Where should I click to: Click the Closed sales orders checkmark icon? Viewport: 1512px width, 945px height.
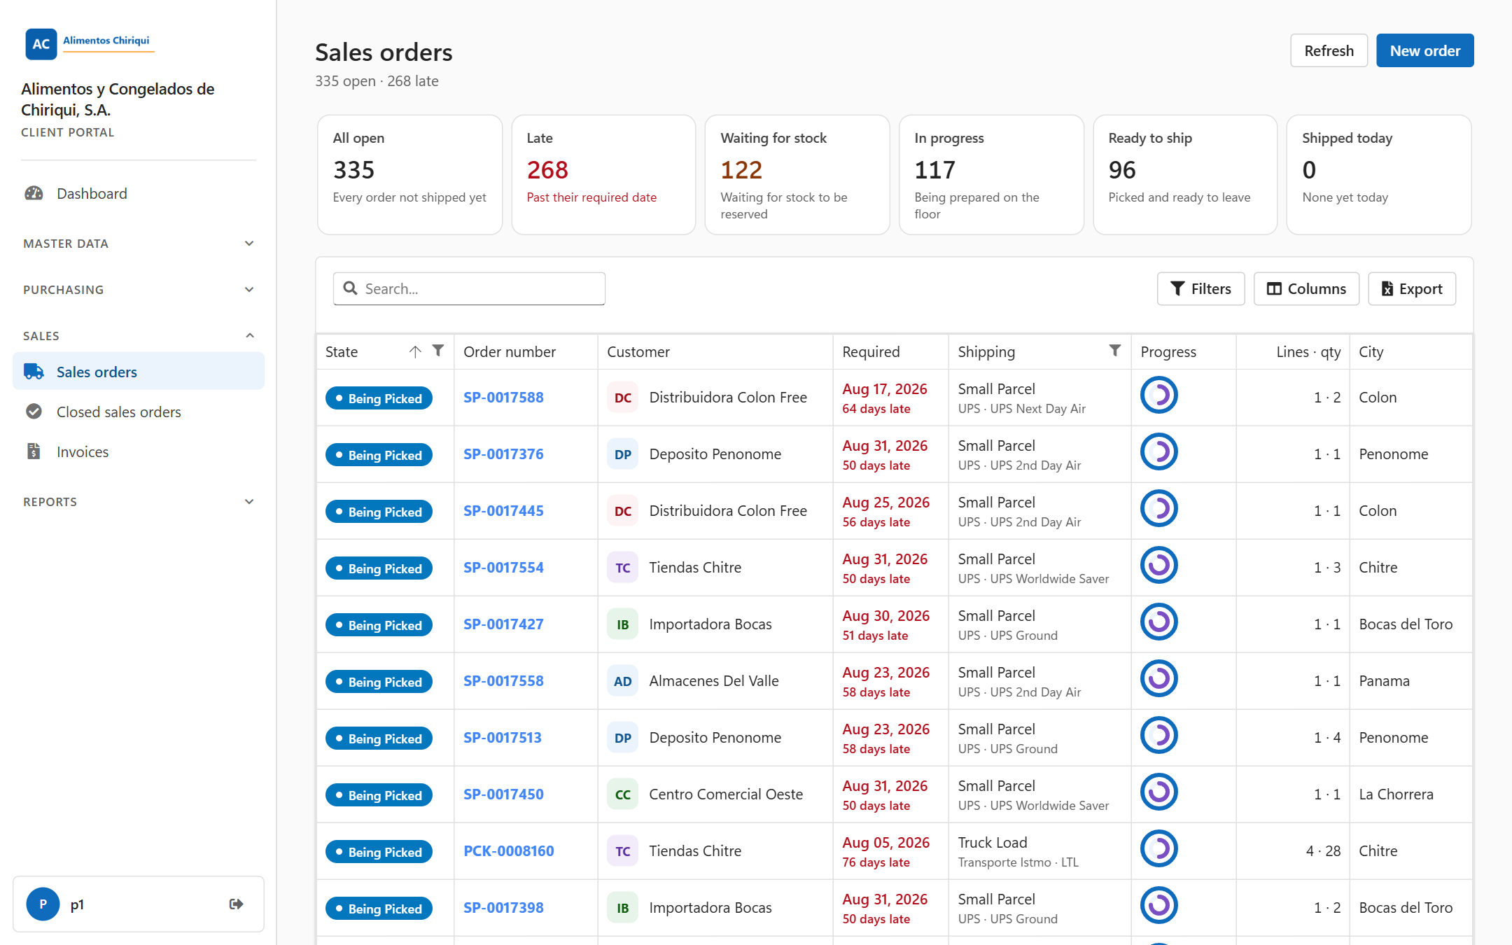(x=34, y=412)
